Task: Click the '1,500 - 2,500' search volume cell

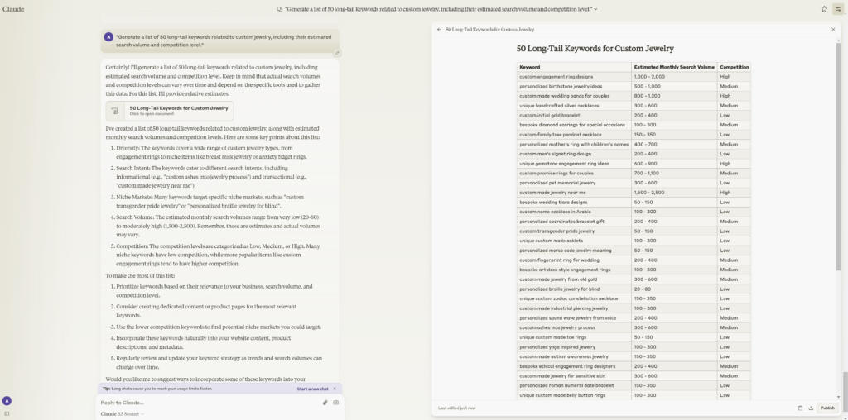Action: point(674,192)
